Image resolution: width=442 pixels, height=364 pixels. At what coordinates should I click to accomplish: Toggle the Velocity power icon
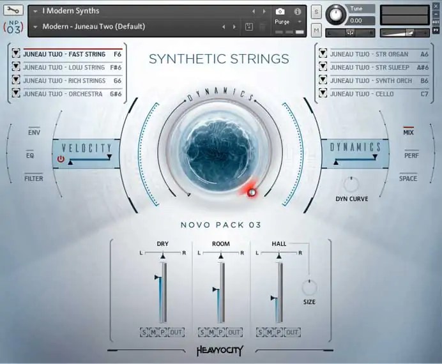(x=61, y=159)
